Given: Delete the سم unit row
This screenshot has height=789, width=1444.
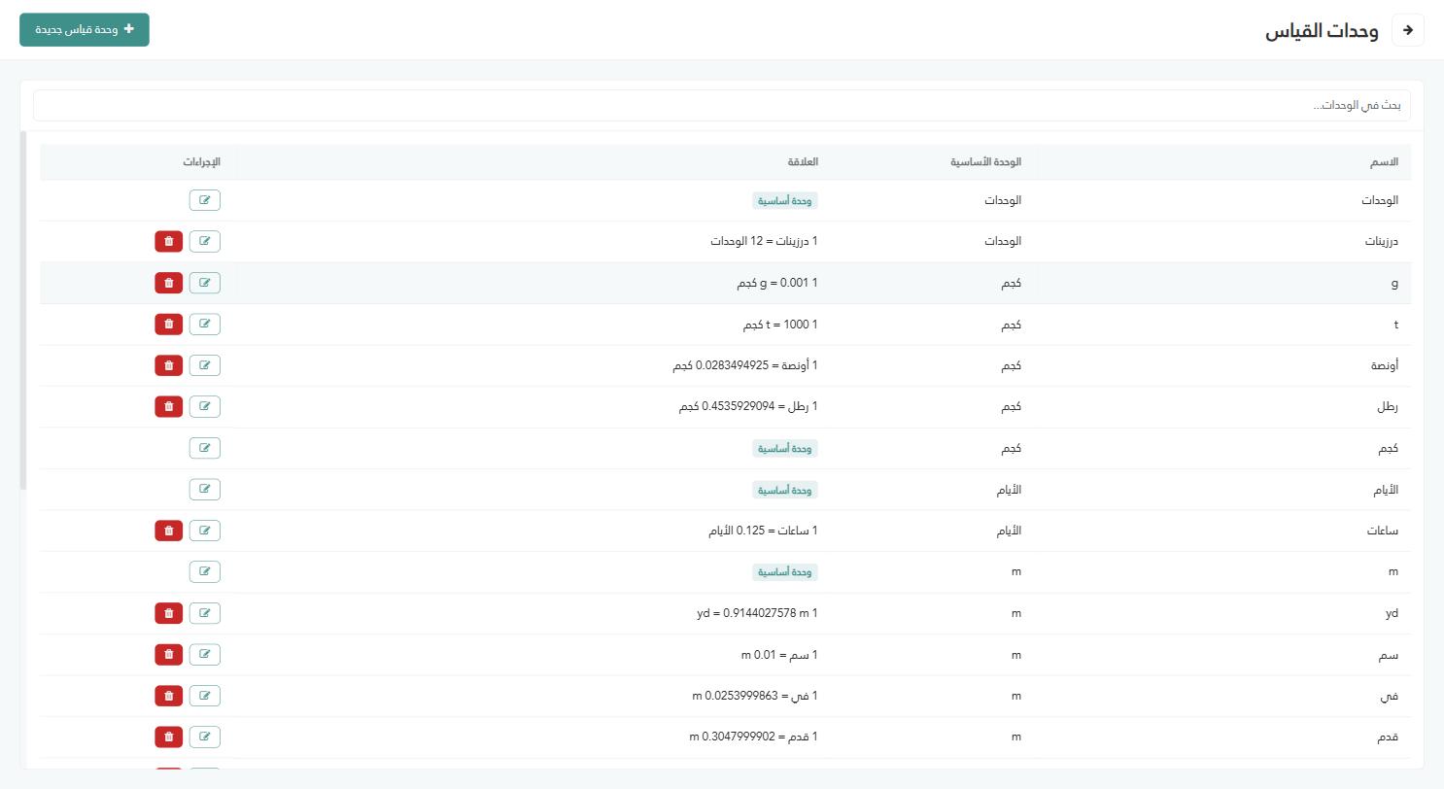Looking at the screenshot, I should tap(169, 654).
